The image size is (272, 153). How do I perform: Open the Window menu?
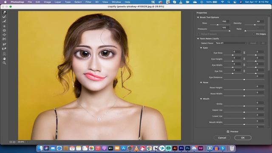(x=116, y=2)
